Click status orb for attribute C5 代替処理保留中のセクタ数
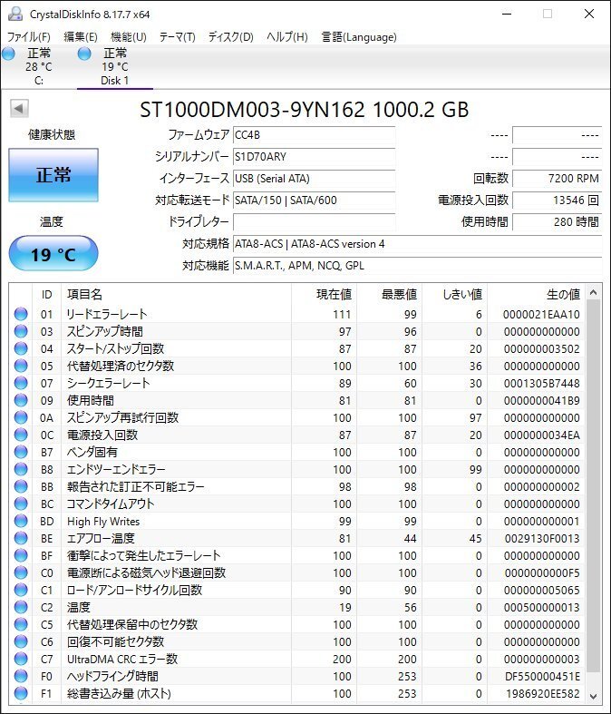The image size is (611, 714). click(x=21, y=625)
